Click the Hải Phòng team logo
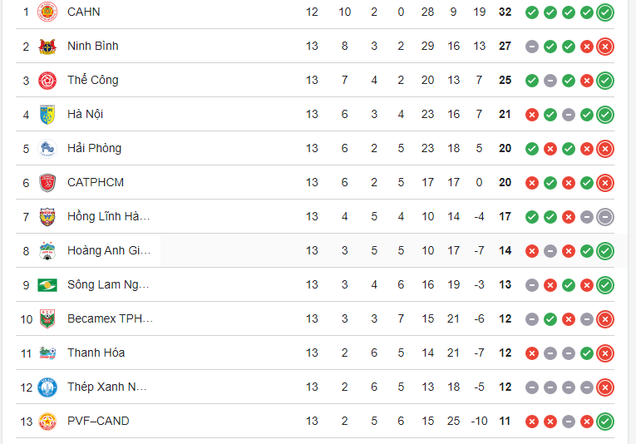This screenshot has width=636, height=444. pos(47,148)
